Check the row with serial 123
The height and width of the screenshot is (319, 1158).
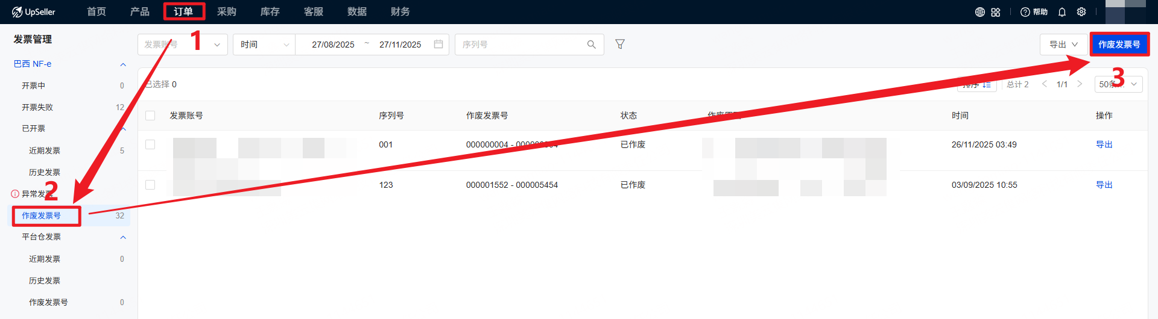(150, 185)
